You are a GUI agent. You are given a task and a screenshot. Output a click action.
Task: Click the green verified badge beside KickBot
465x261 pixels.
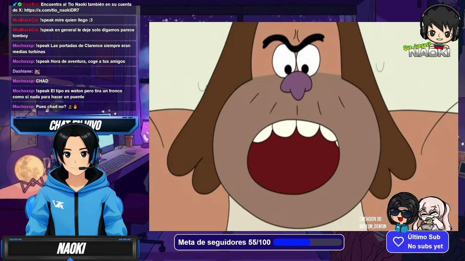(20, 4)
